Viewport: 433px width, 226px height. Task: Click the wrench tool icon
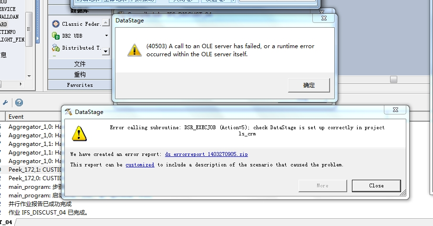pos(5,103)
